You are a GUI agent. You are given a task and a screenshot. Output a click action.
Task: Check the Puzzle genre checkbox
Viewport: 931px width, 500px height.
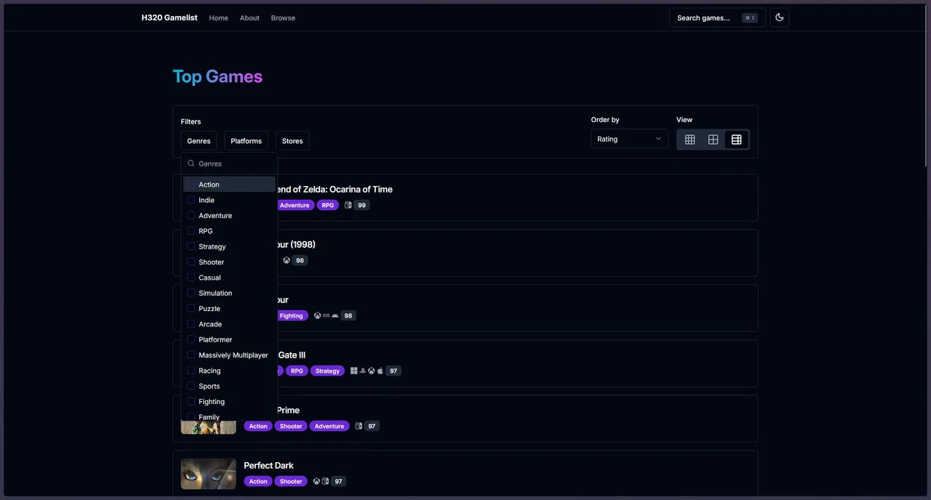(191, 308)
